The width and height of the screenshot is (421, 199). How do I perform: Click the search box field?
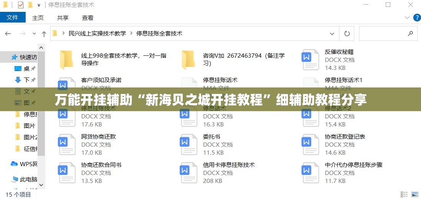click(388, 34)
